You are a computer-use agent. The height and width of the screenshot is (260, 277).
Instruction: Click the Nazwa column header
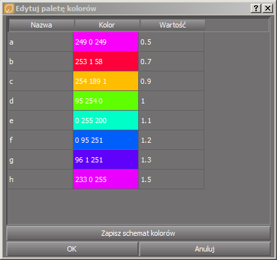tap(41, 25)
